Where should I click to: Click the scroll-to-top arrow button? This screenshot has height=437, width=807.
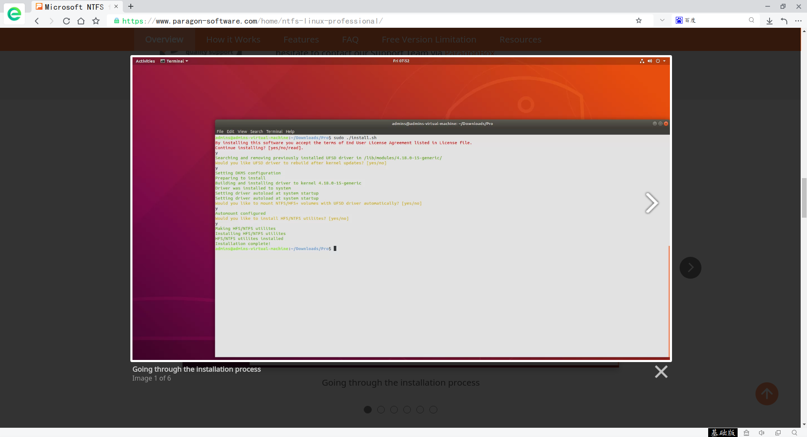pos(767,394)
